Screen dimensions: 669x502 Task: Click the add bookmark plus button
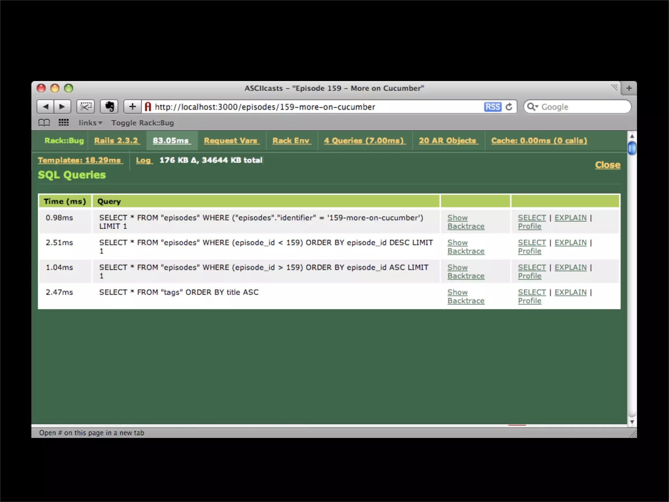pyautogui.click(x=132, y=107)
